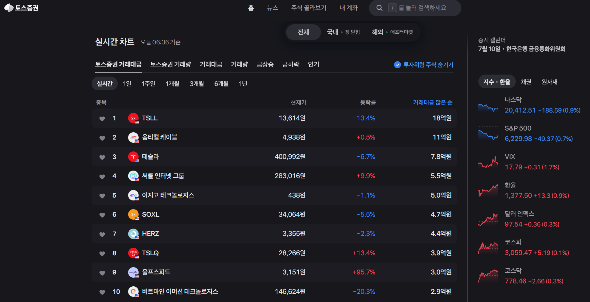Sort by 거래대금 많은 순
The height and width of the screenshot is (302, 590).
tap(433, 102)
